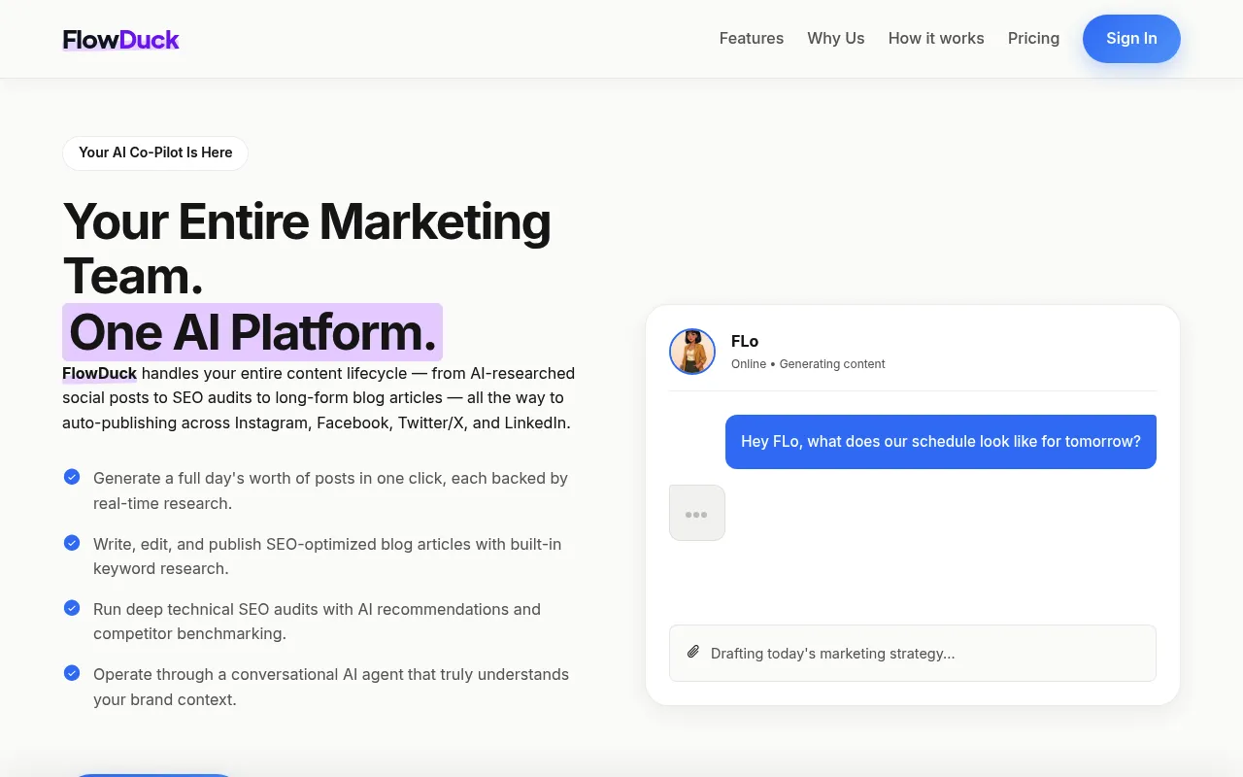Focus the 'Drafting today's marketing strategy...' input
Viewport: 1243px width, 777px height.
tap(913, 653)
